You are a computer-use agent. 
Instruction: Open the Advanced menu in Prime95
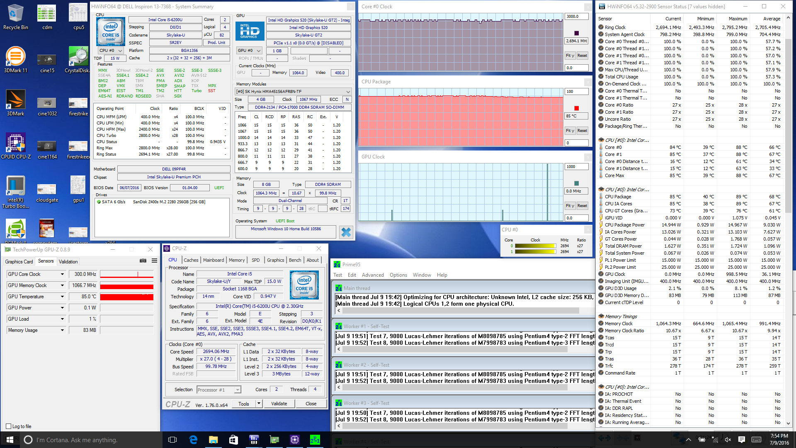point(373,275)
